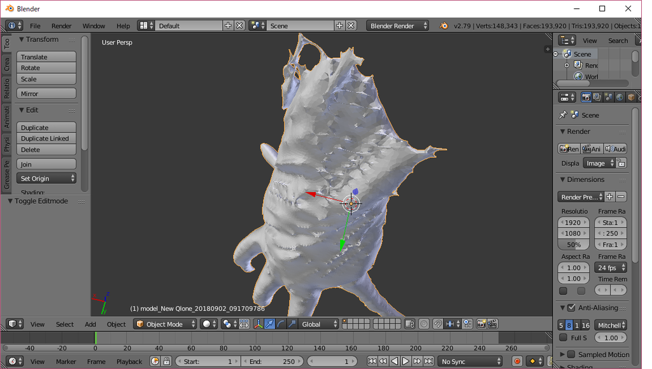Open the viewport shading selector
Image resolution: width=652 pixels, height=369 pixels.
[209, 324]
